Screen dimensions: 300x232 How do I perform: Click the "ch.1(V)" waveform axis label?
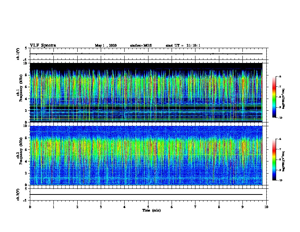click(18, 54)
